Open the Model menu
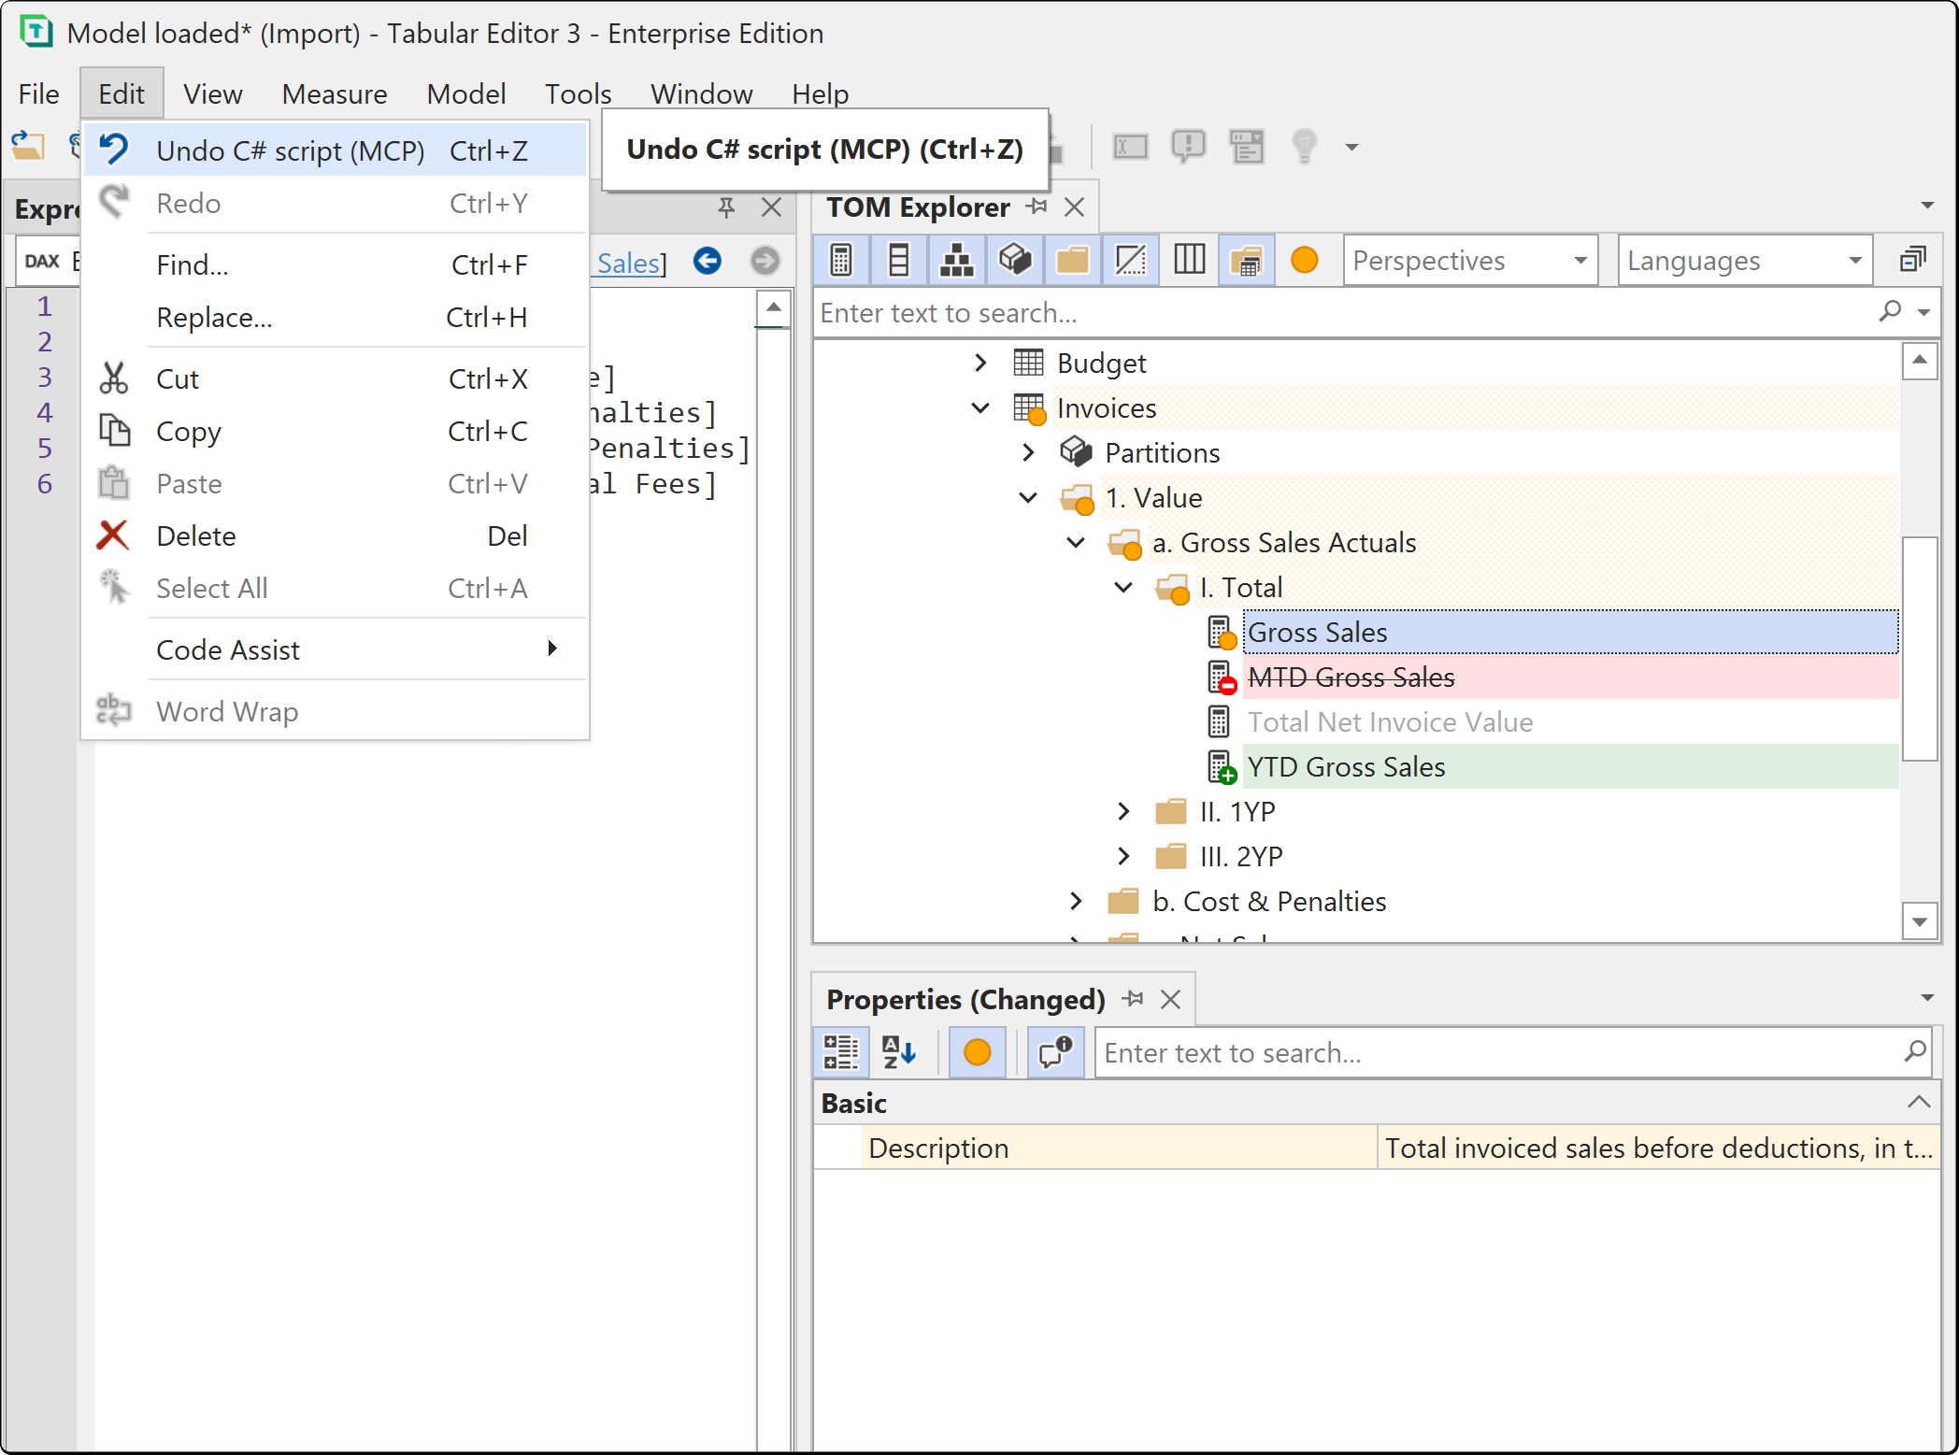1959x1455 pixels. [x=466, y=93]
